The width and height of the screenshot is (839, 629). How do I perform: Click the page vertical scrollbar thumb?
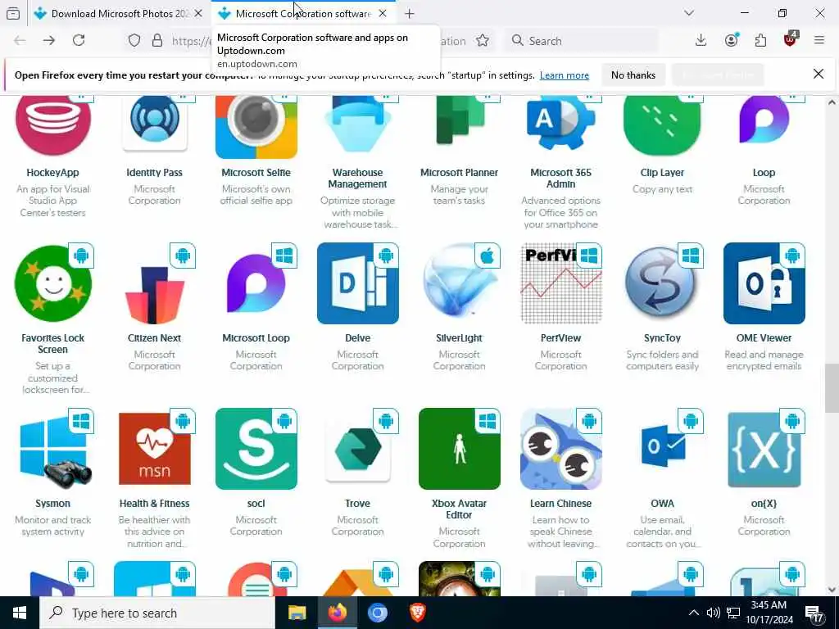tap(832, 388)
